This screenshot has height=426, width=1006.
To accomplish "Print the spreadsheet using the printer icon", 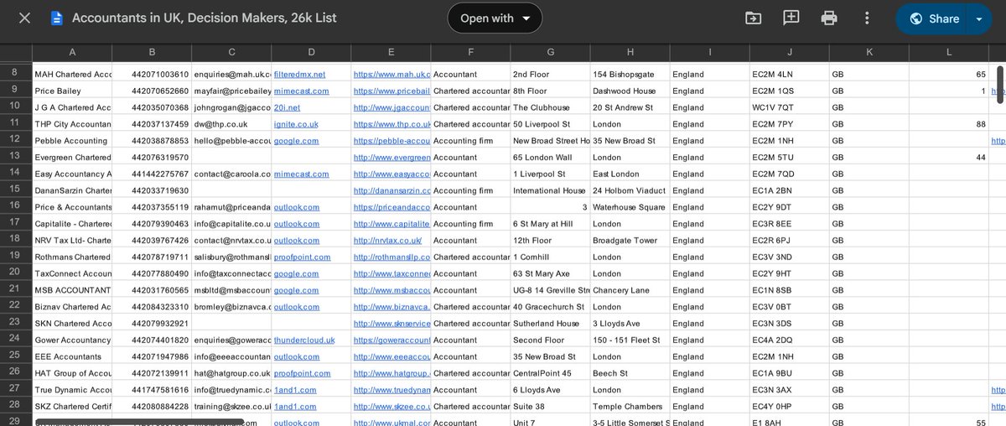I will [829, 18].
